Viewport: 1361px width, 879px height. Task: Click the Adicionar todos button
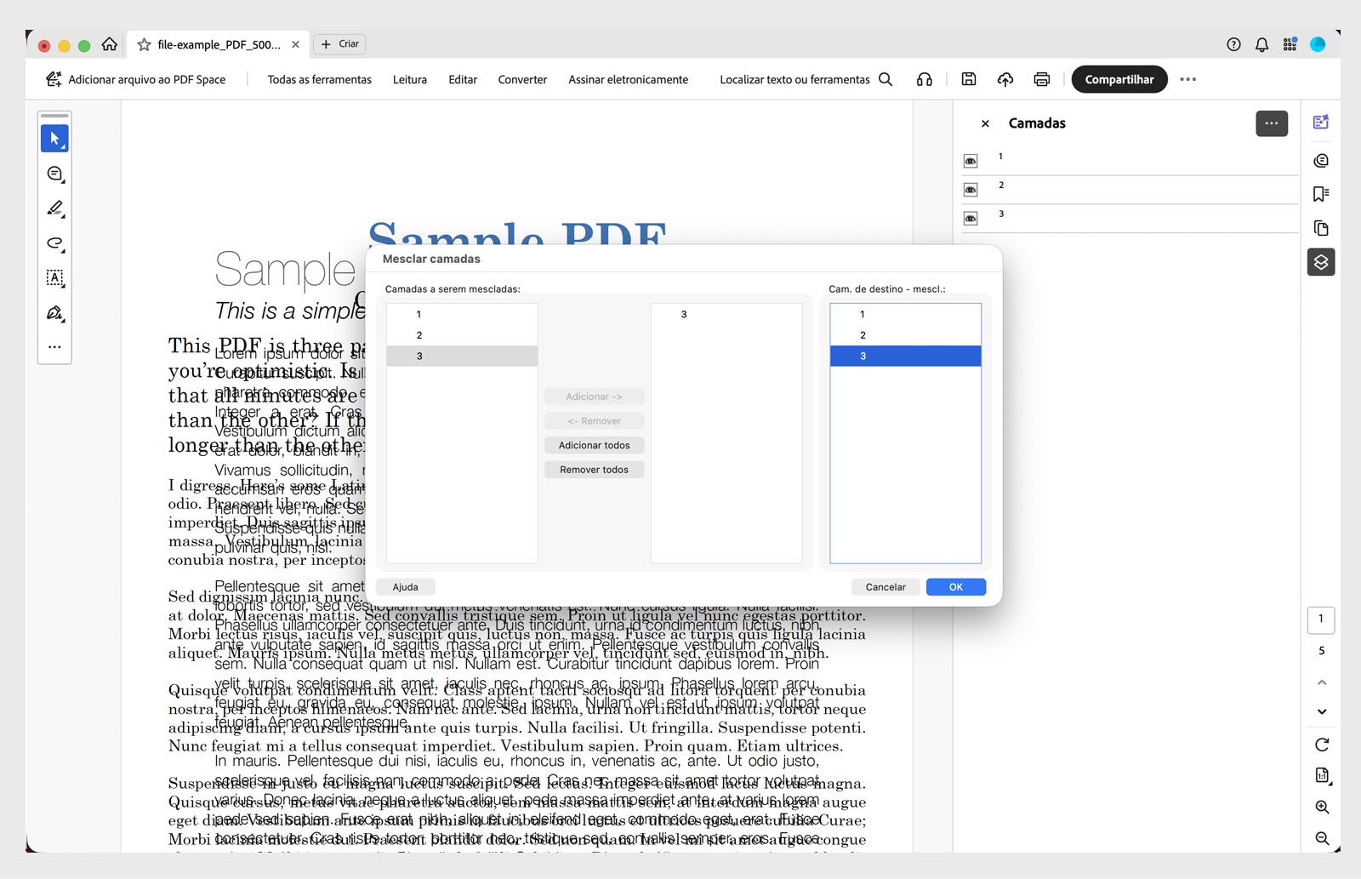(595, 445)
